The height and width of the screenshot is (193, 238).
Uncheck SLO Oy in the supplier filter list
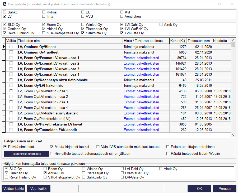[5, 25]
